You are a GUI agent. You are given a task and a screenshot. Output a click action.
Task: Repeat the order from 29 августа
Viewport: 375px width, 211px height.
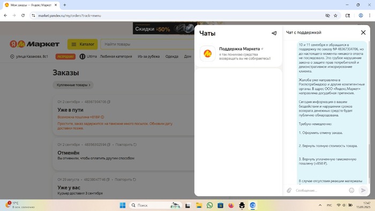pyautogui.click(x=125, y=179)
